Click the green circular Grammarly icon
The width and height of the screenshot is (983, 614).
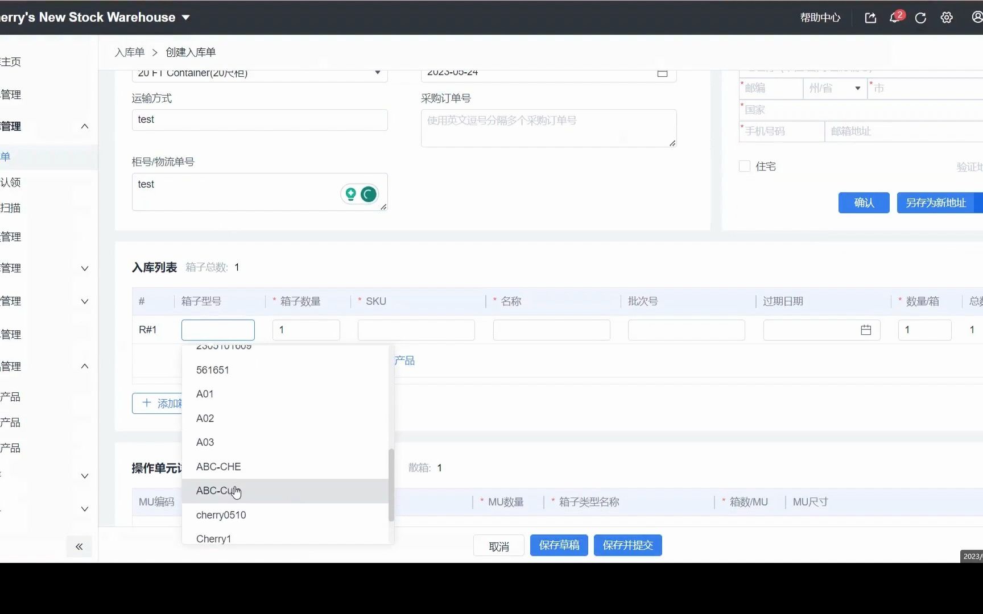point(369,194)
